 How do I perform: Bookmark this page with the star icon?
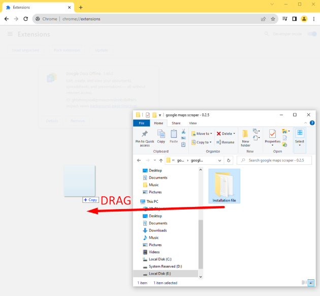(x=273, y=19)
